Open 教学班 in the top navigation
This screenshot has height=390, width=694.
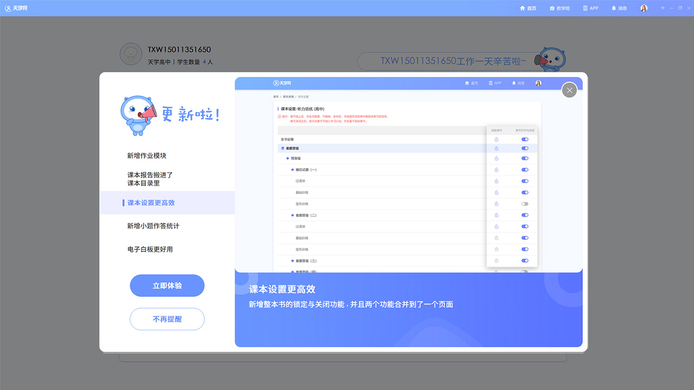pyautogui.click(x=560, y=8)
